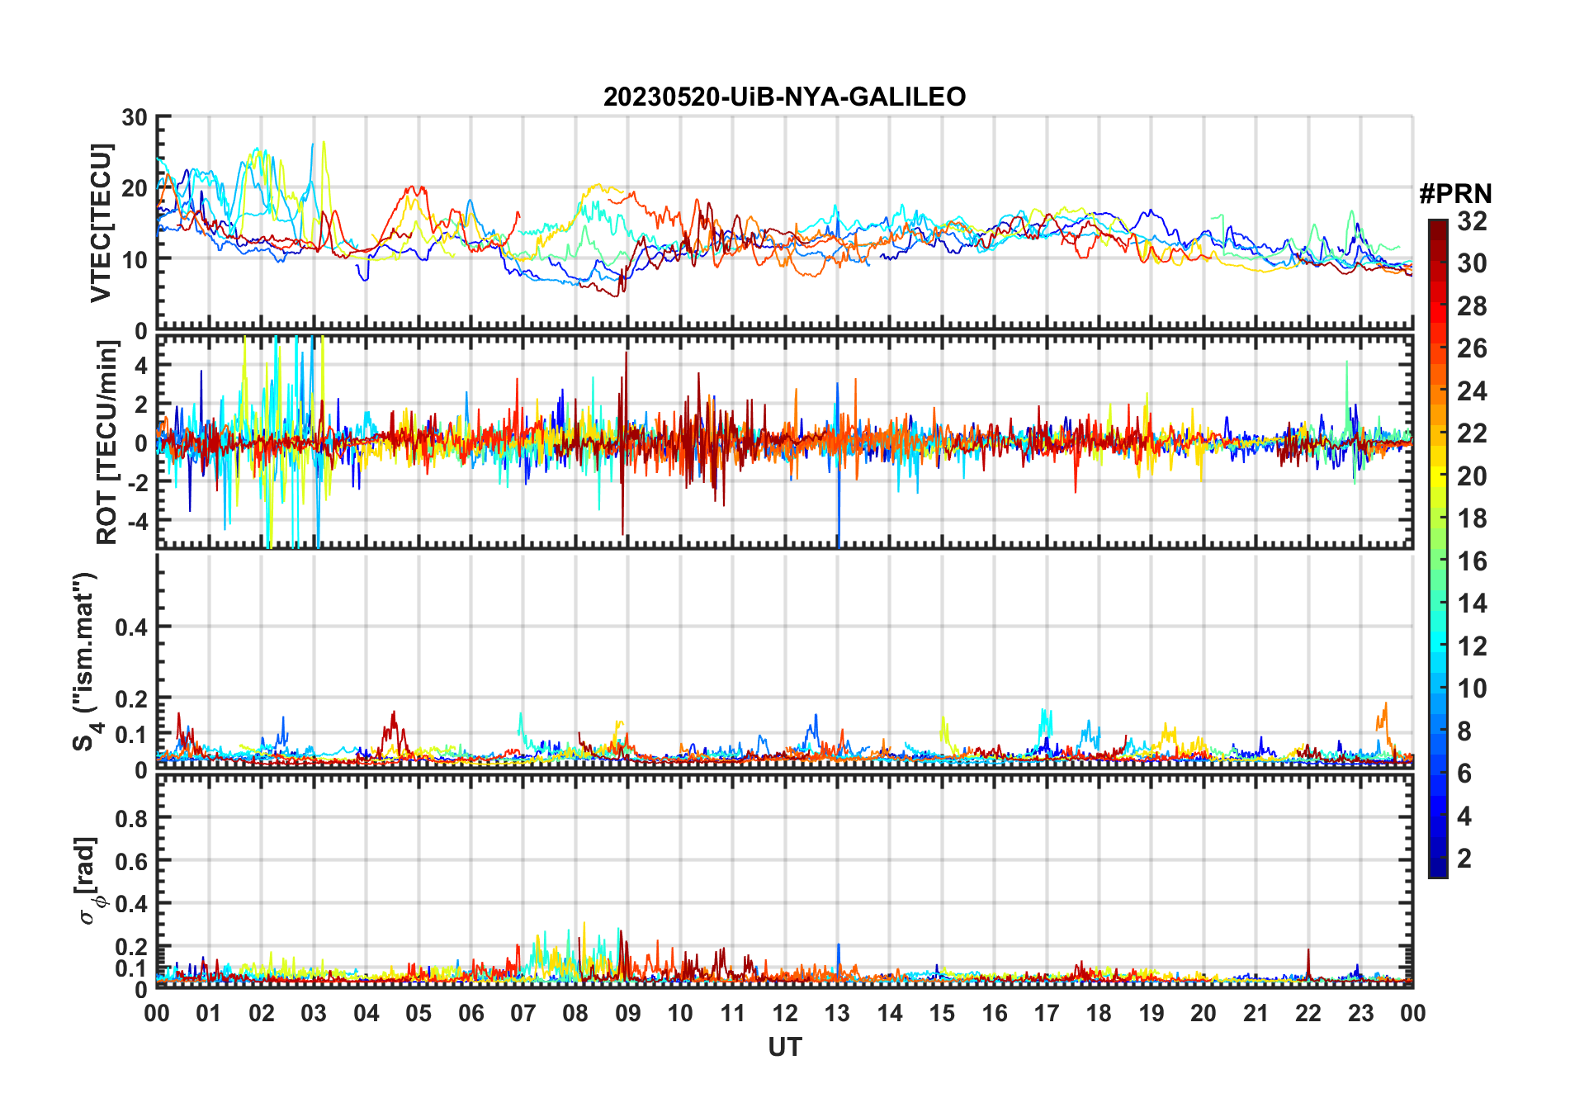1570x1098 pixels.
Task: Click the 19 hour label on the UT axis
Action: click(1151, 1014)
